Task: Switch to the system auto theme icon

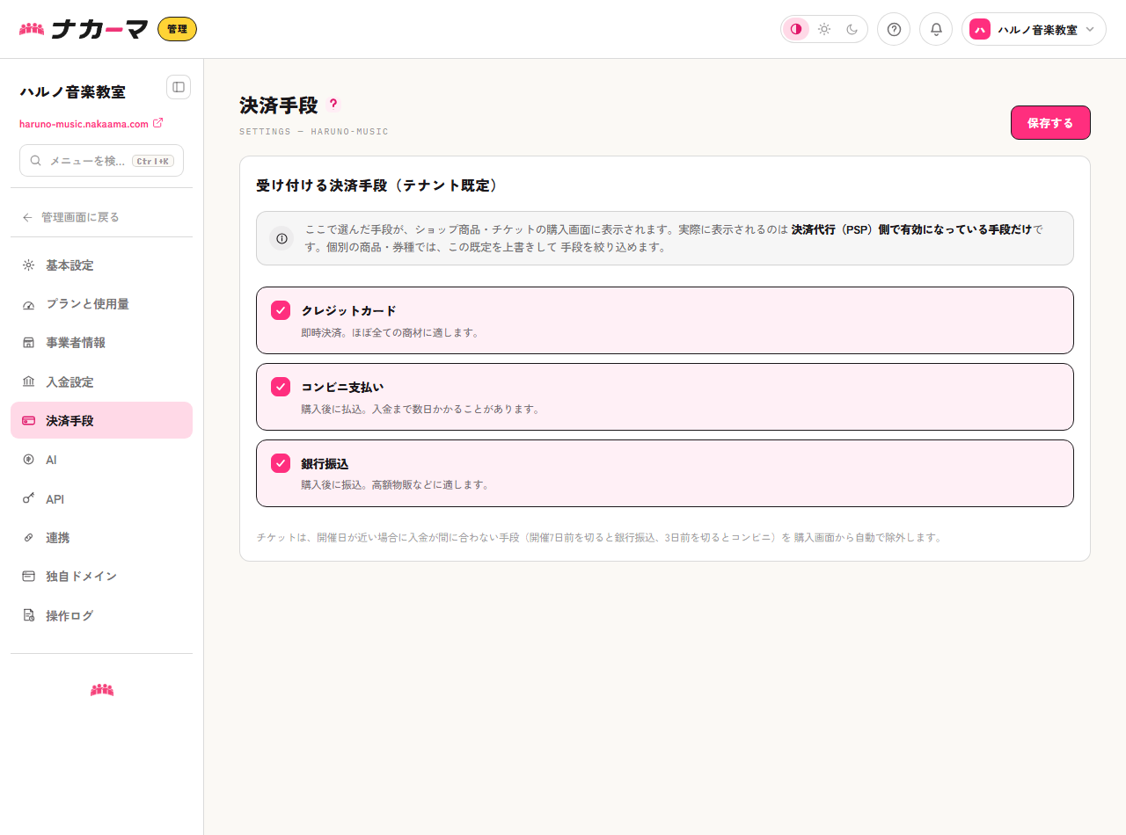Action: [x=796, y=29]
